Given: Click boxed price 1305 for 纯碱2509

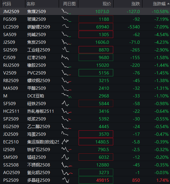Looking at the screenshot, I should [x=96, y=34].
